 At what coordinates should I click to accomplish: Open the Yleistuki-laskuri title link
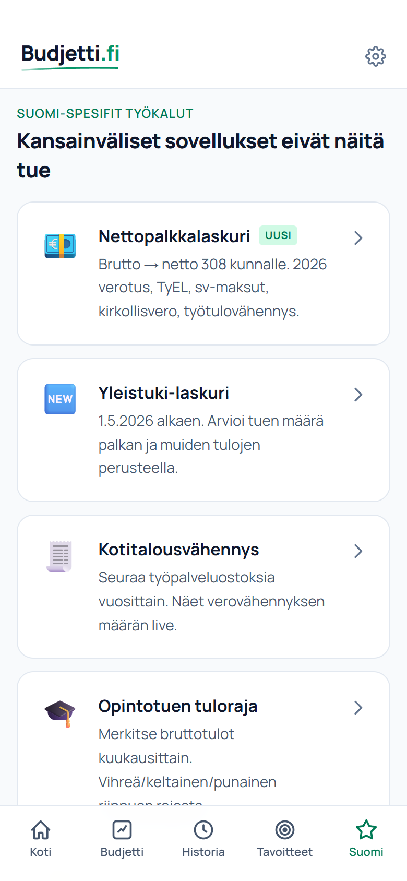(164, 393)
